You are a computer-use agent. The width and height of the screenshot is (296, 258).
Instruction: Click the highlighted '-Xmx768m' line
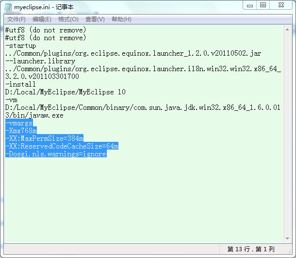(x=21, y=131)
